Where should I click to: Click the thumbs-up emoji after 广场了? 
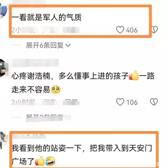[40, 161]
